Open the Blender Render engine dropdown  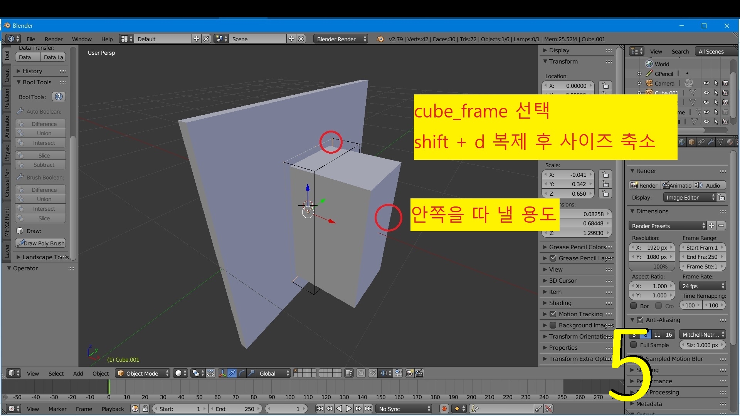point(341,39)
